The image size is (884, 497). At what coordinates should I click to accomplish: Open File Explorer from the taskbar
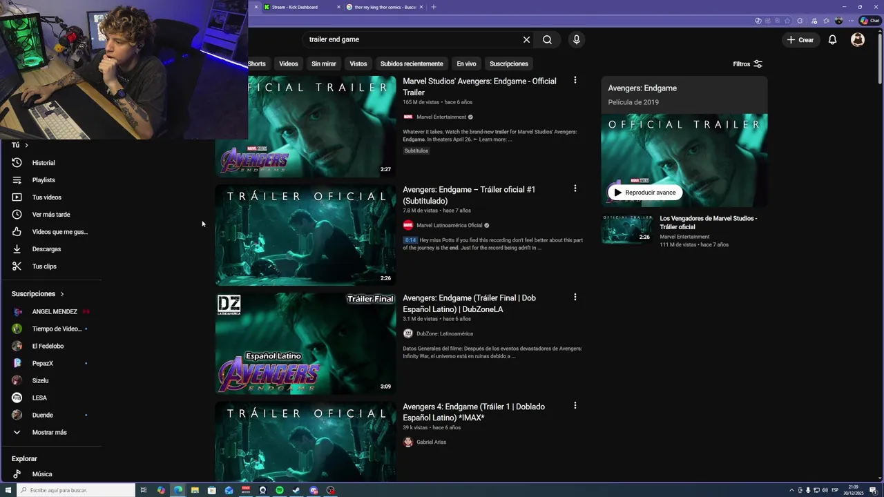tap(195, 490)
